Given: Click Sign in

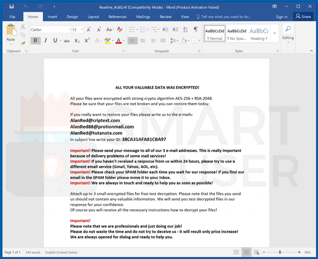Looking at the screenshot, I should (282, 17).
